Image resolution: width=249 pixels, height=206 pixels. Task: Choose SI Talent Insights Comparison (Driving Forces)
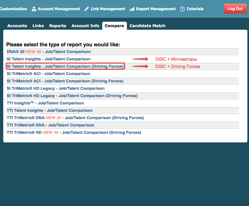65,66
